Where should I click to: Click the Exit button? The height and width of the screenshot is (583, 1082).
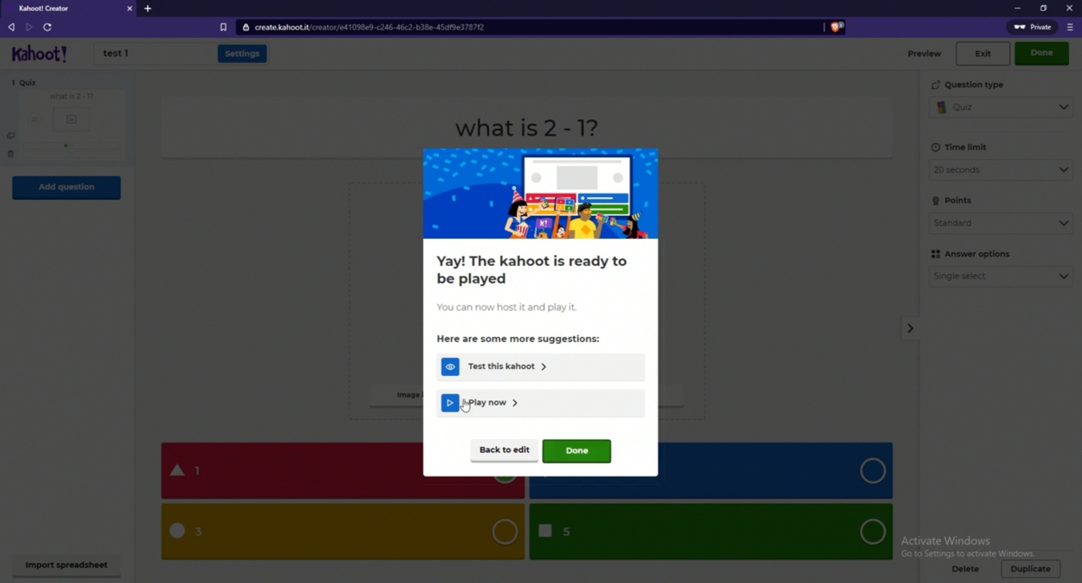tap(983, 54)
